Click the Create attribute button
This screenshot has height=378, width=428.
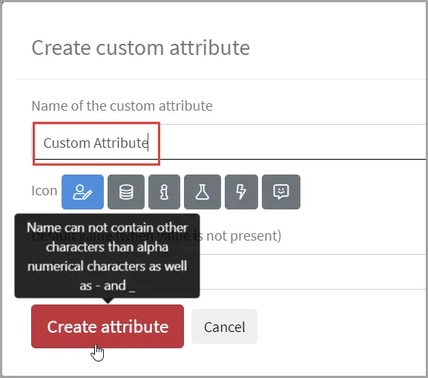coord(108,326)
